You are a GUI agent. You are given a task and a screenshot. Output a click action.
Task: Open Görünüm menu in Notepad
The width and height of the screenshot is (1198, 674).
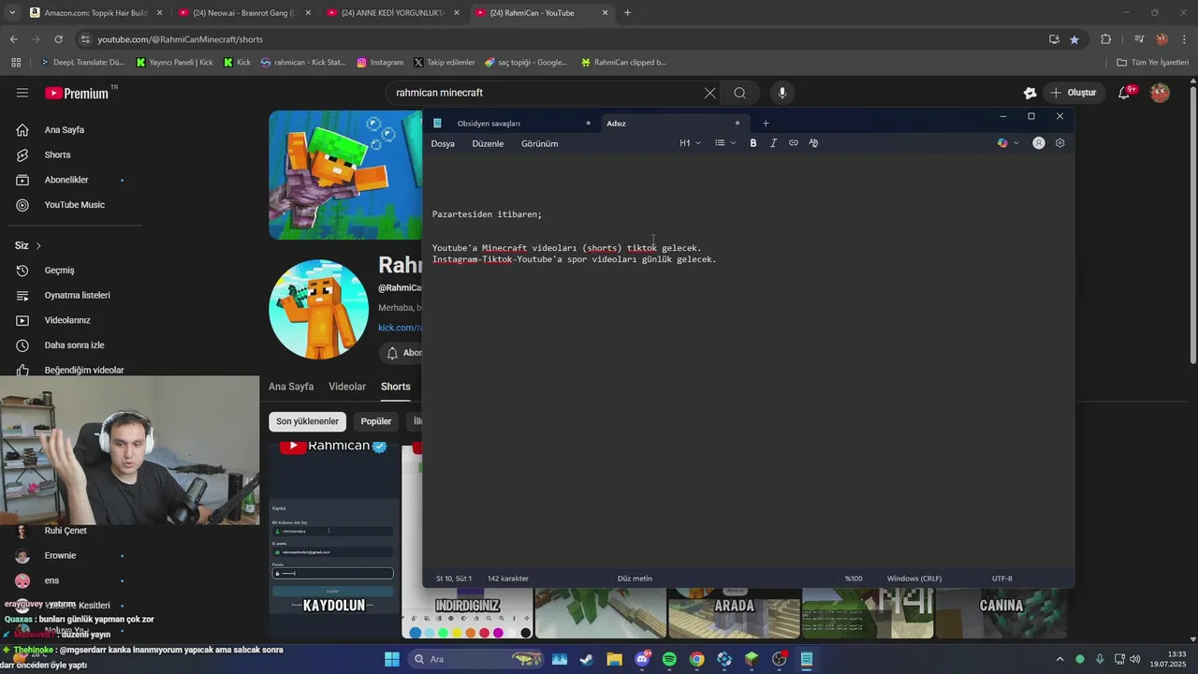coord(539,143)
